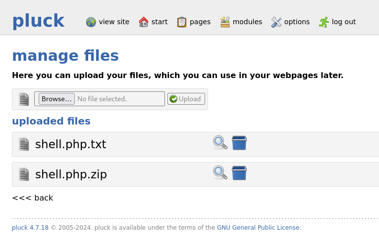Delete shell.php.txt using the trash bin icon
Image resolution: width=379 pixels, height=246 pixels.
click(239, 143)
